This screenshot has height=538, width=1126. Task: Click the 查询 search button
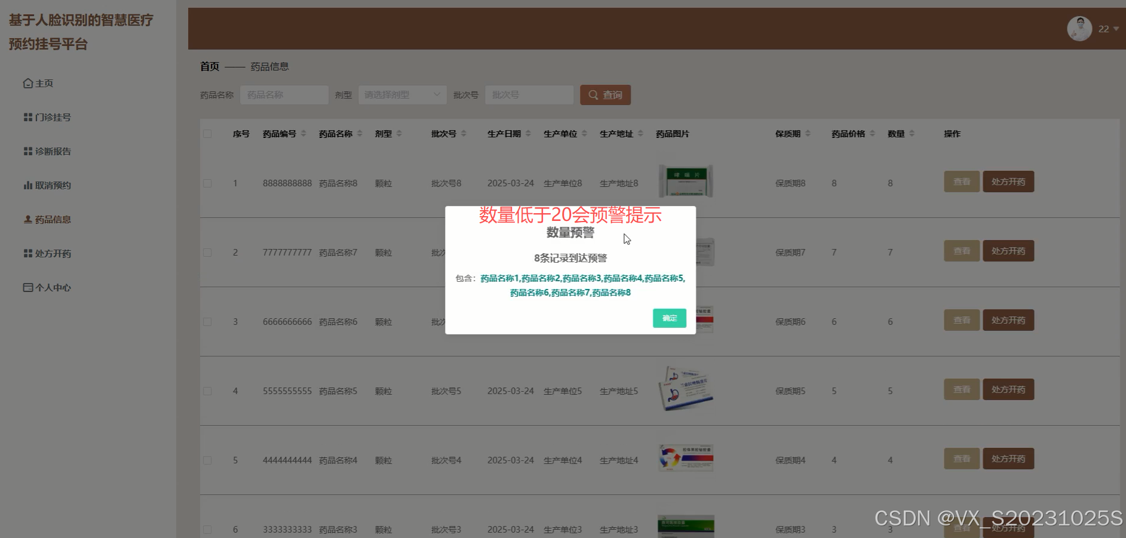pos(605,95)
